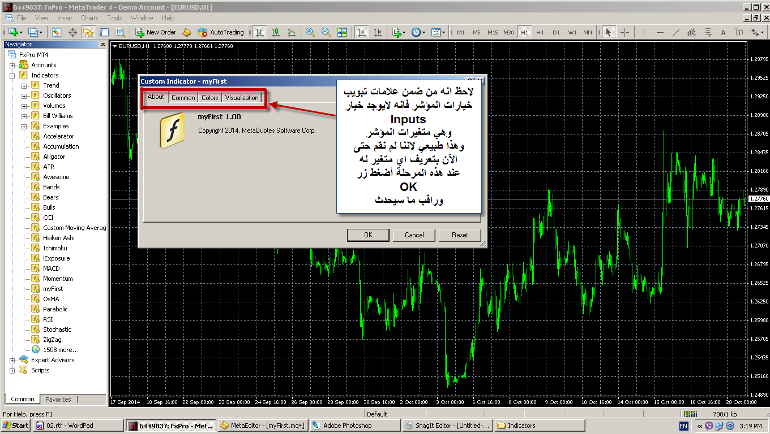Viewport: 770px width, 434px height.
Task: Select the M1 timeframe
Action: (461, 32)
